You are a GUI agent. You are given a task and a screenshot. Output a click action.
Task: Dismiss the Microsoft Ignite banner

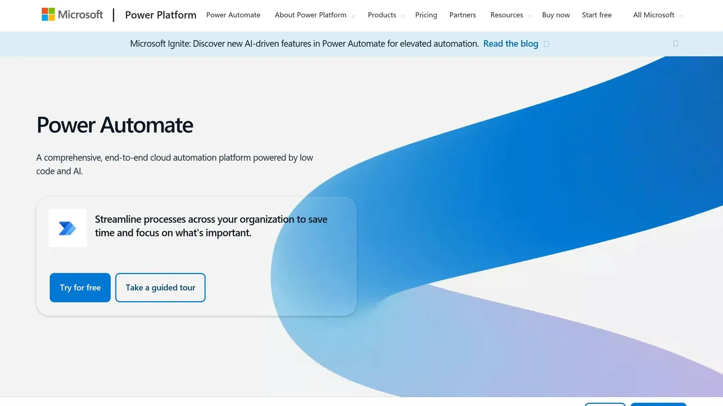[675, 44]
